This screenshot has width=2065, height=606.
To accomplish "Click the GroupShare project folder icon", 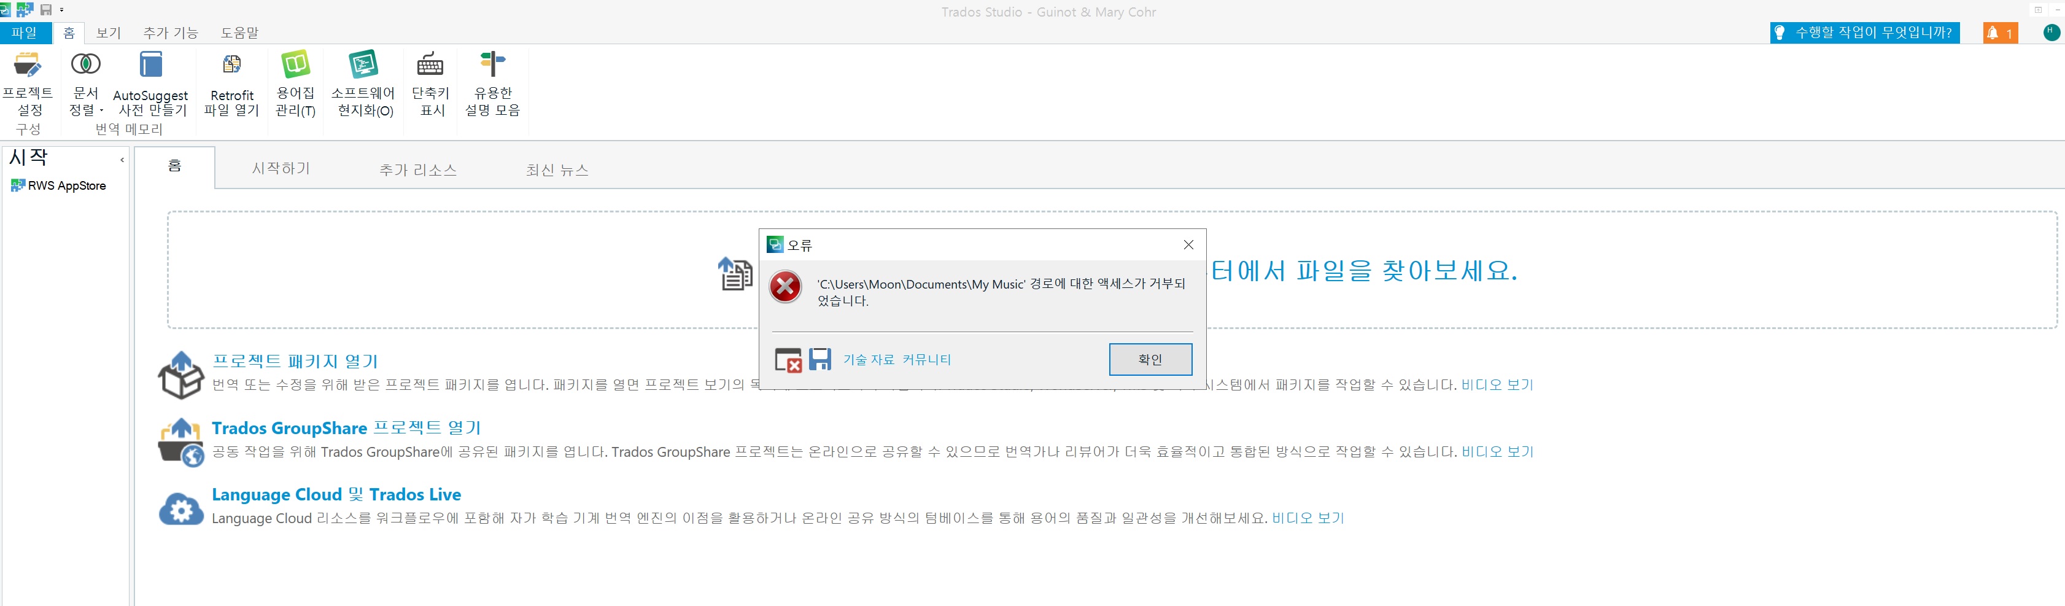I will (x=181, y=441).
